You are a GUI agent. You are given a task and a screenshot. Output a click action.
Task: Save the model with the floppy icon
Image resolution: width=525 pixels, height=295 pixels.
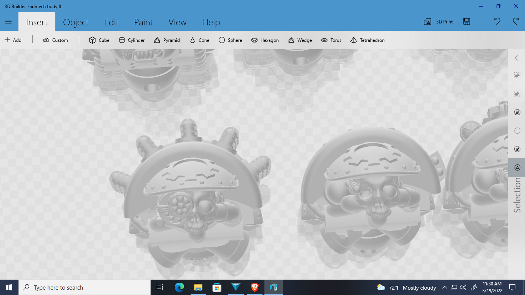pos(467,22)
